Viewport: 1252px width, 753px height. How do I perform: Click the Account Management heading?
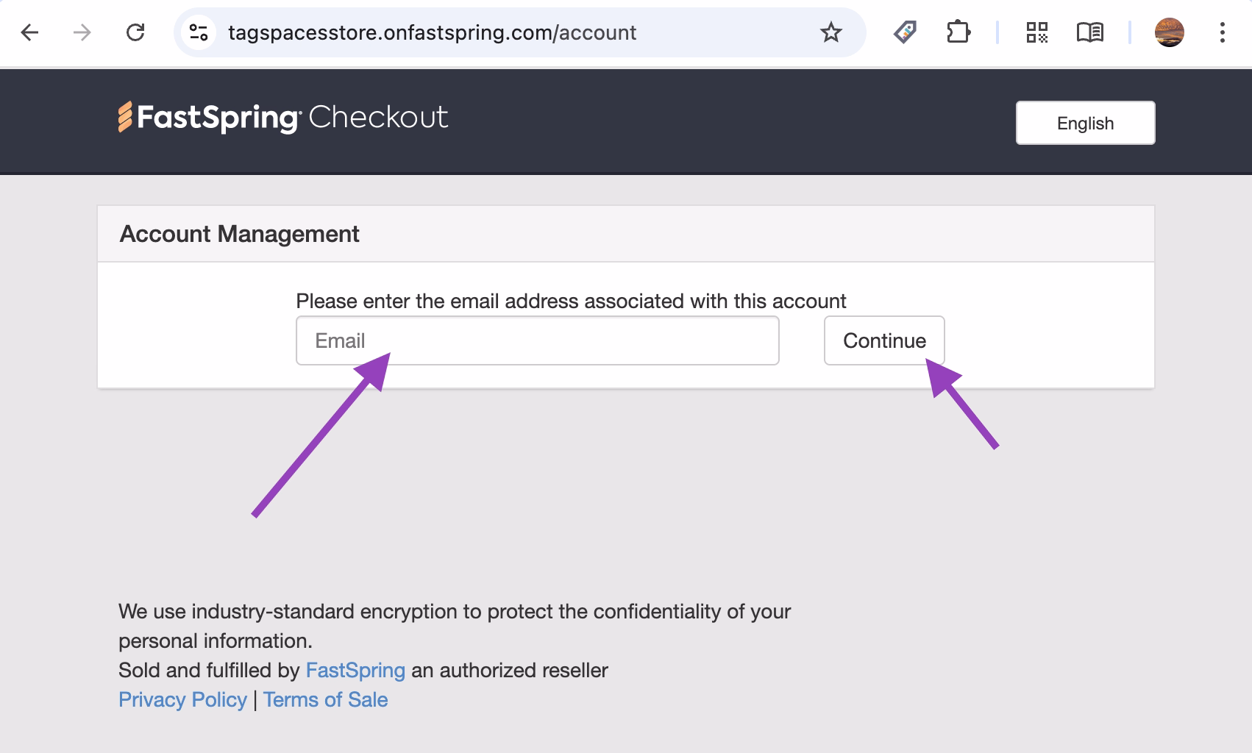coord(239,234)
